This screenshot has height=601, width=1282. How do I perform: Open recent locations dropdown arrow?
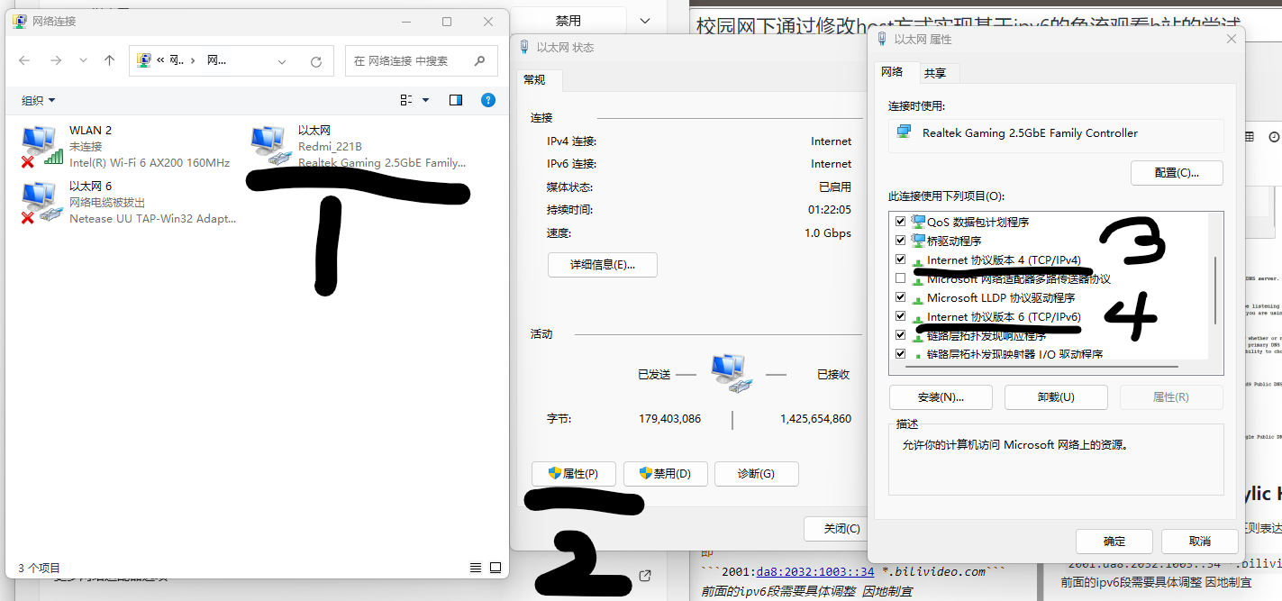pos(83,60)
